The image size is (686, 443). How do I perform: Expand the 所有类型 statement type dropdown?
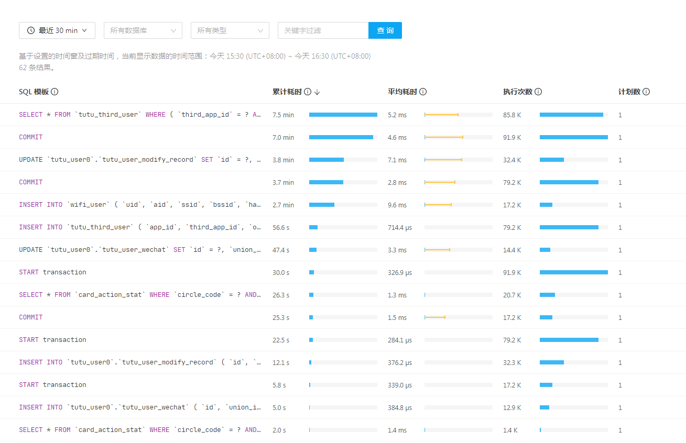coord(230,30)
